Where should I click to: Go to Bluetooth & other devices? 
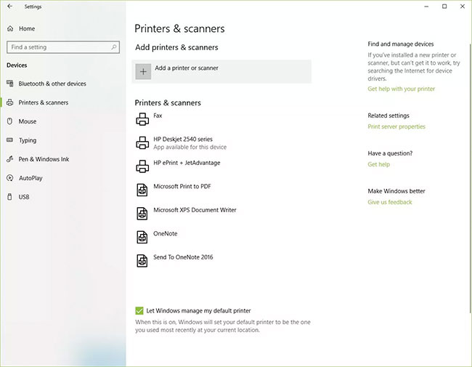[x=52, y=84]
